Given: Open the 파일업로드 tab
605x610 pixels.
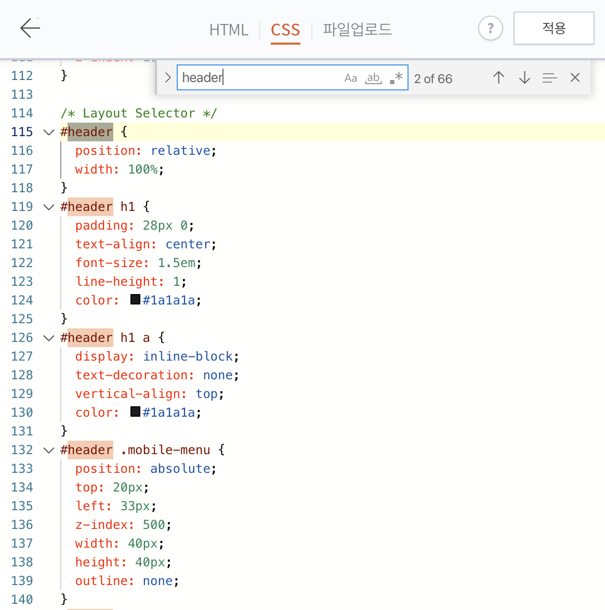Looking at the screenshot, I should coord(357,30).
